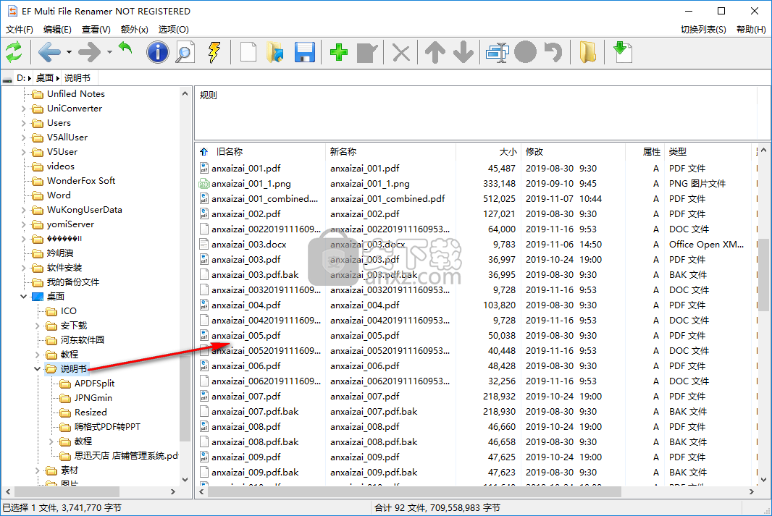Refresh the file list

click(14, 51)
